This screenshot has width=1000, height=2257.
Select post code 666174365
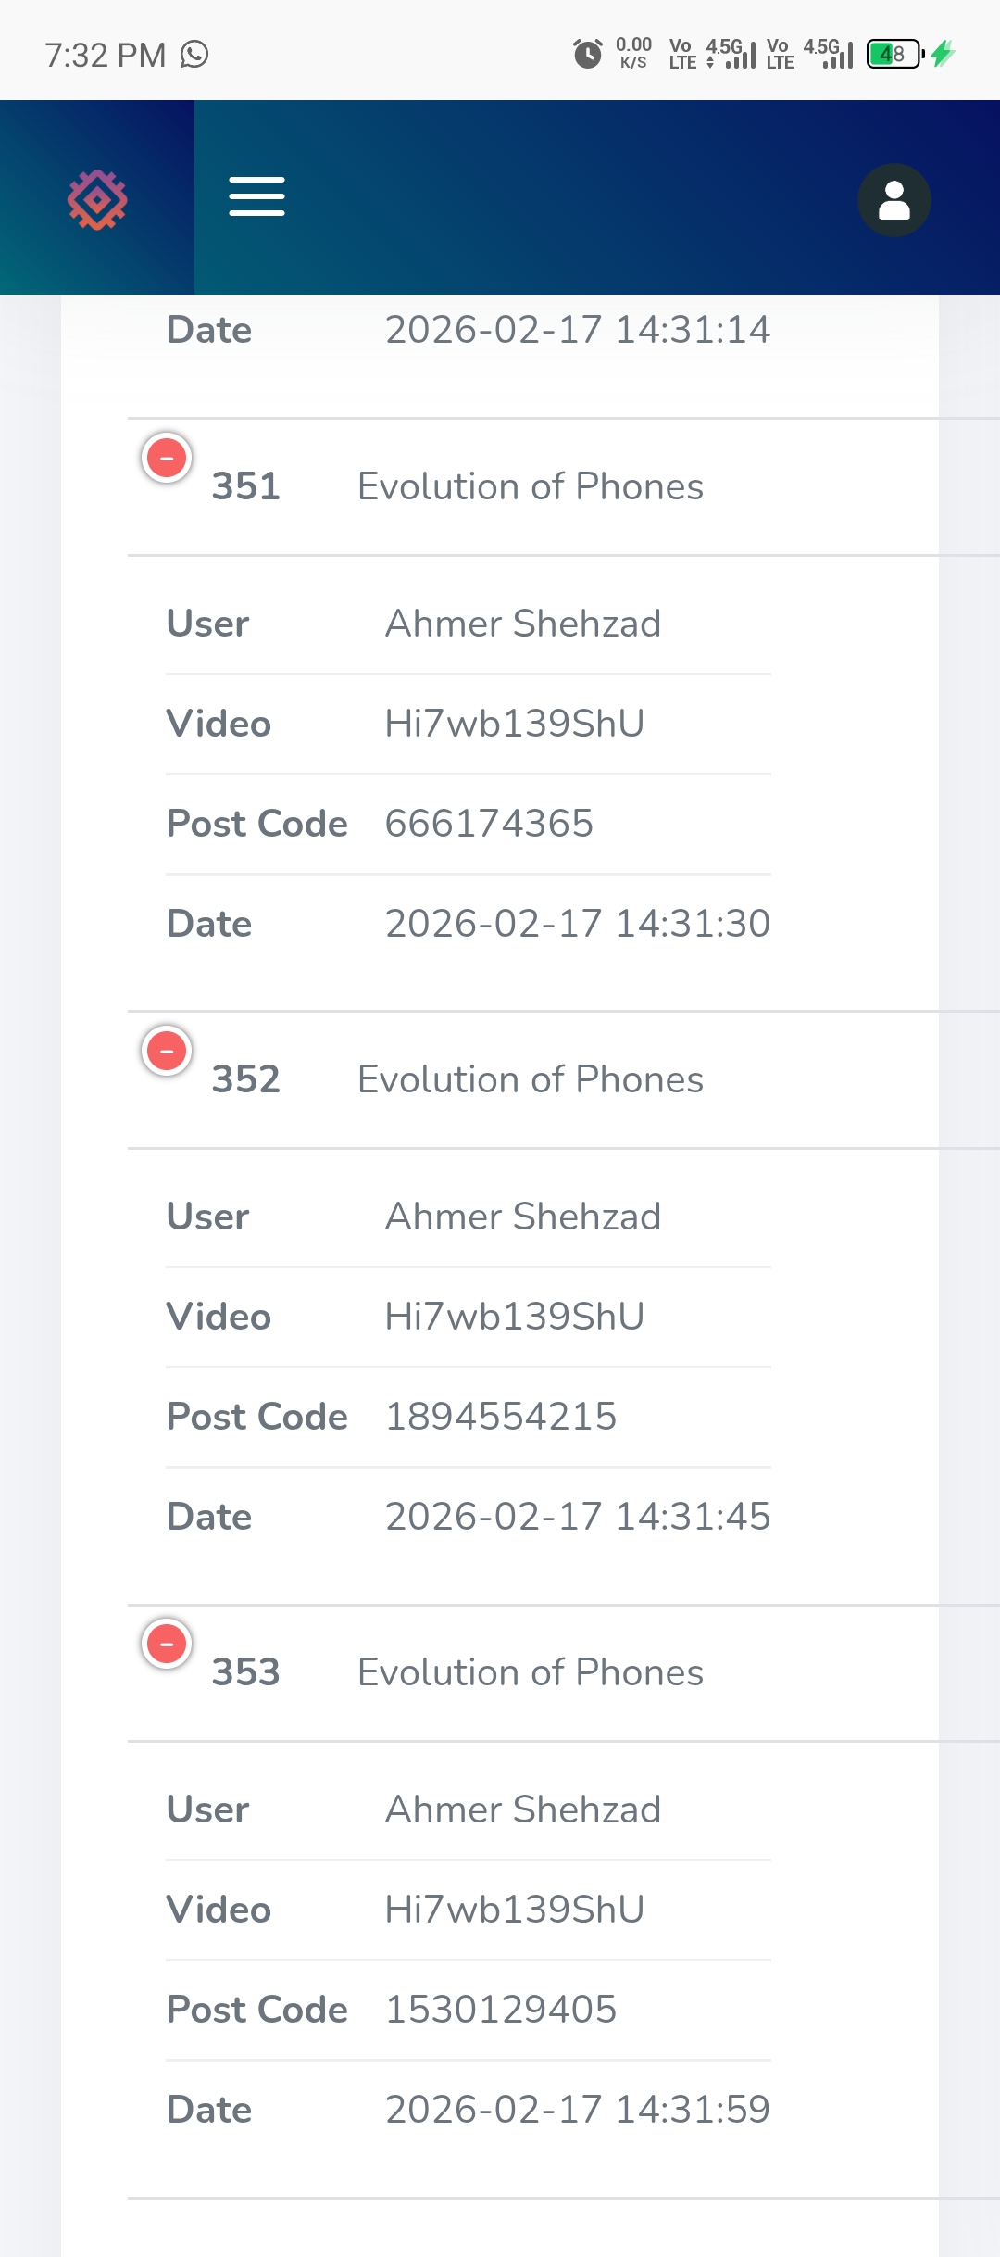click(489, 824)
